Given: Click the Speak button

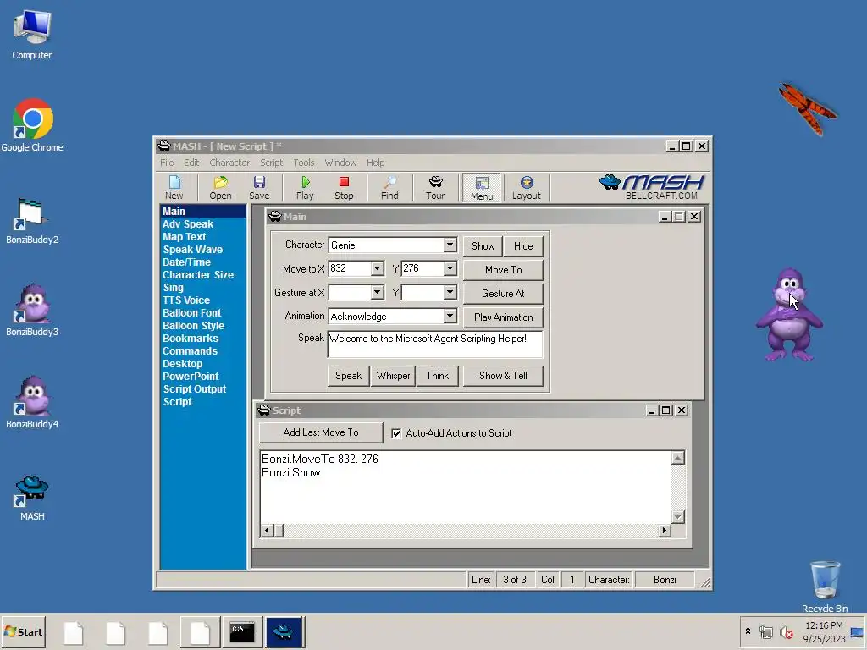Looking at the screenshot, I should point(348,376).
